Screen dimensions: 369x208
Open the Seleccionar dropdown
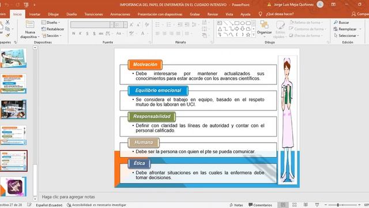[x=347, y=36]
